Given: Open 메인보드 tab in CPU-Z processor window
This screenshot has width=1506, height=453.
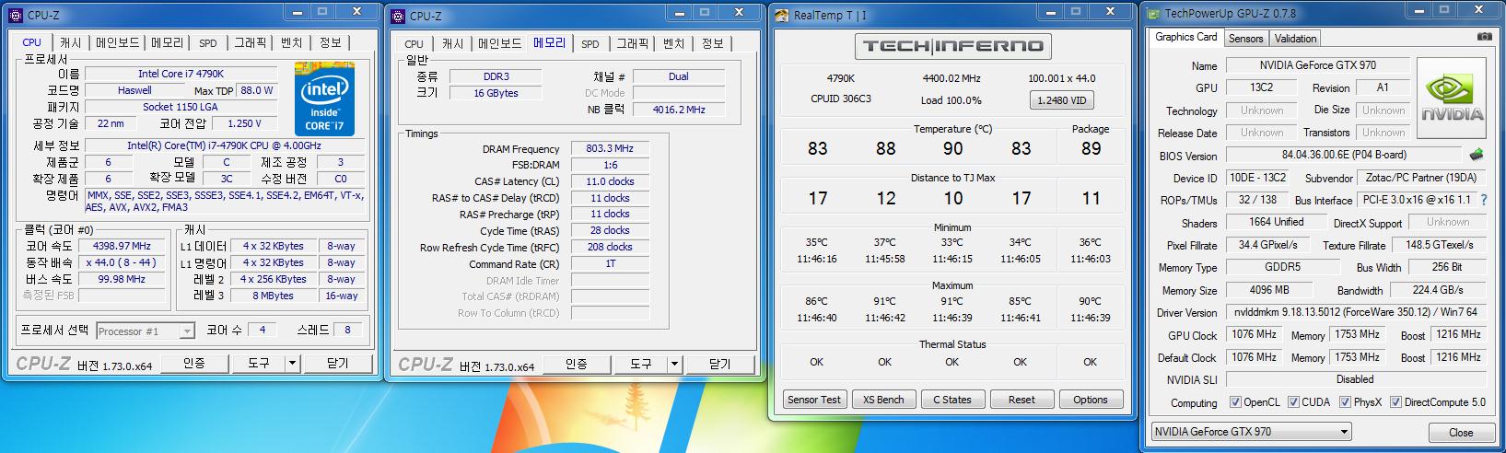Looking at the screenshot, I should (118, 42).
